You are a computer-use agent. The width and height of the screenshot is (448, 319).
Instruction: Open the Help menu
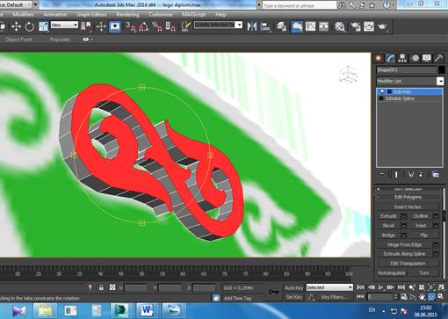pos(220,14)
